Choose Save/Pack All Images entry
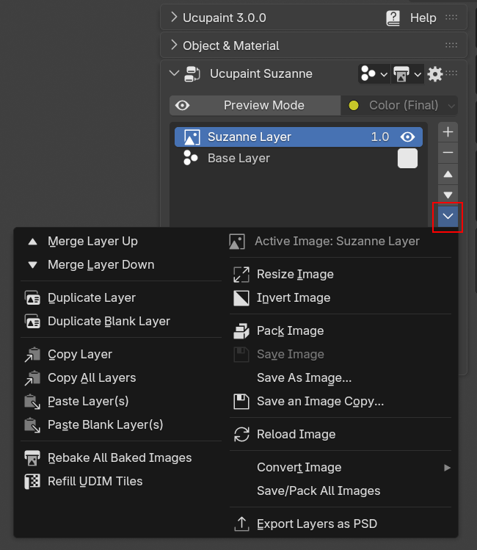The image size is (477, 550). pos(341,491)
